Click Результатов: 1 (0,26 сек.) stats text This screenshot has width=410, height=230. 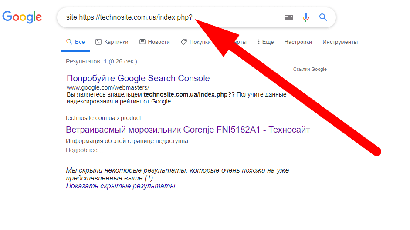(x=102, y=62)
